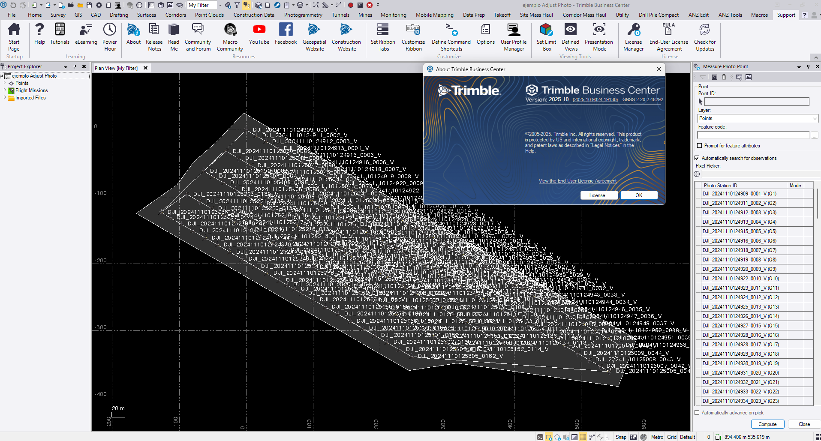
Task: Select the Corridors ribbon tab
Action: point(176,15)
